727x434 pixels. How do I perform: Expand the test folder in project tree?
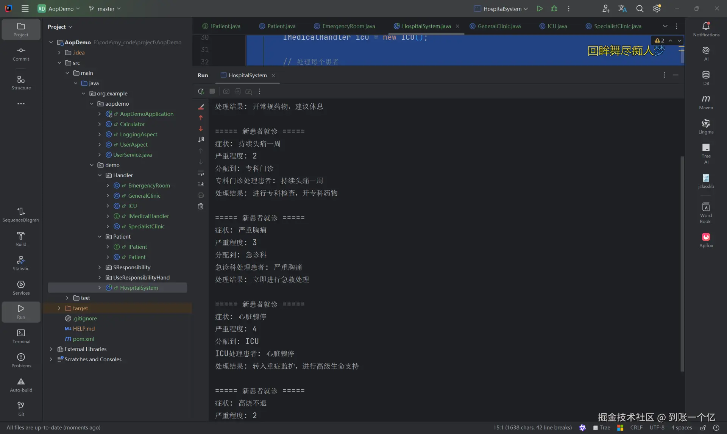point(68,298)
